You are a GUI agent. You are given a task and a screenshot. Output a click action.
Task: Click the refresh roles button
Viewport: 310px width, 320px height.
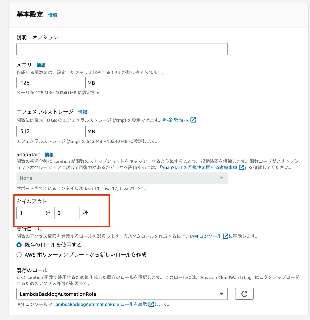[244, 294]
